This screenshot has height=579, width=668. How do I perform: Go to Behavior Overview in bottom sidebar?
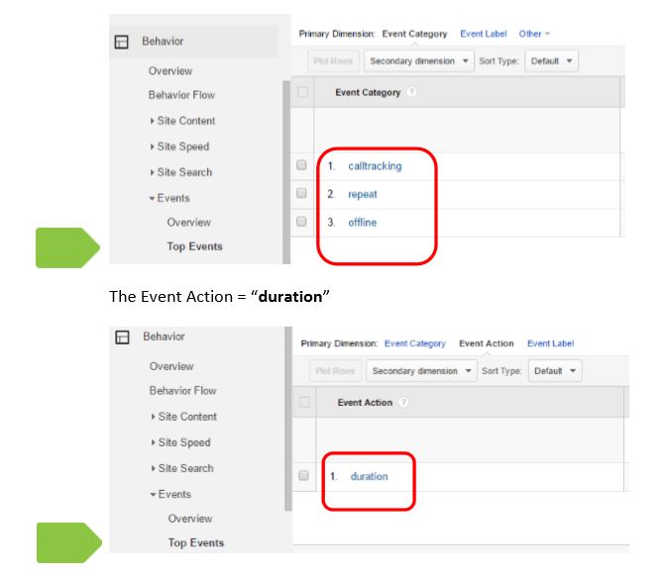171,366
